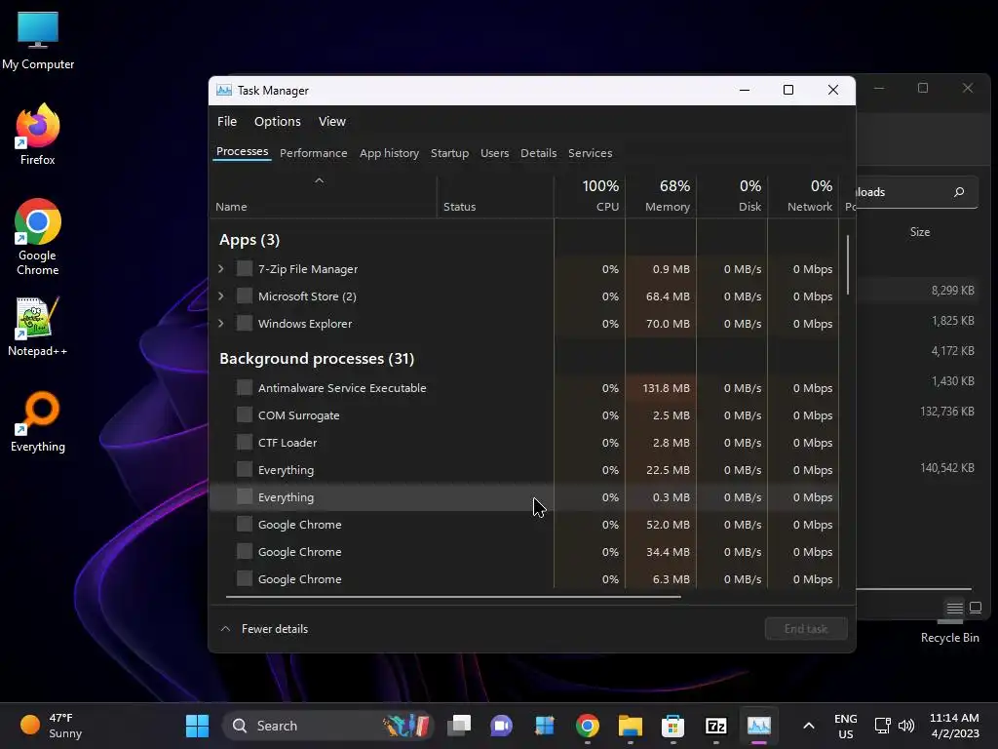Screen dimensions: 998x749
Task: Open the File menu
Action: tap(226, 121)
